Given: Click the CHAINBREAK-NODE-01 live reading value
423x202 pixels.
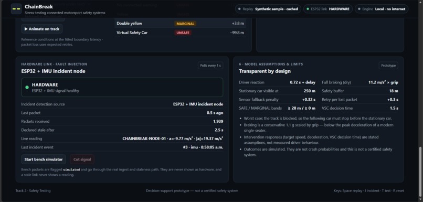Looking at the screenshot, I should pos(173,139).
